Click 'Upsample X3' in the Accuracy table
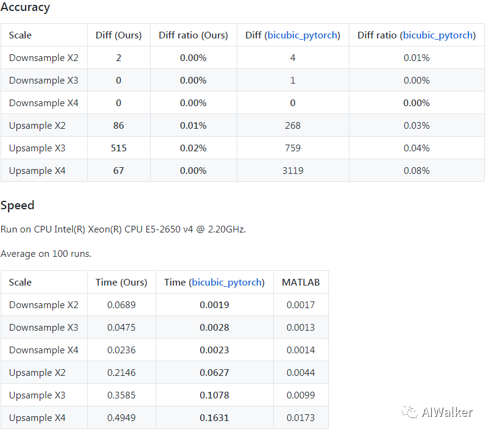 (x=37, y=148)
